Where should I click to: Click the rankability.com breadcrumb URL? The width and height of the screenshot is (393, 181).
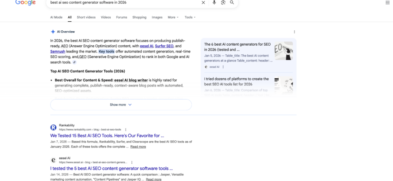(x=90, y=129)
